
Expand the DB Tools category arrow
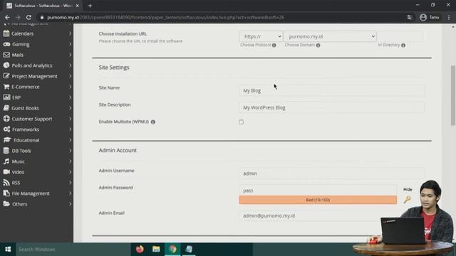(x=70, y=151)
